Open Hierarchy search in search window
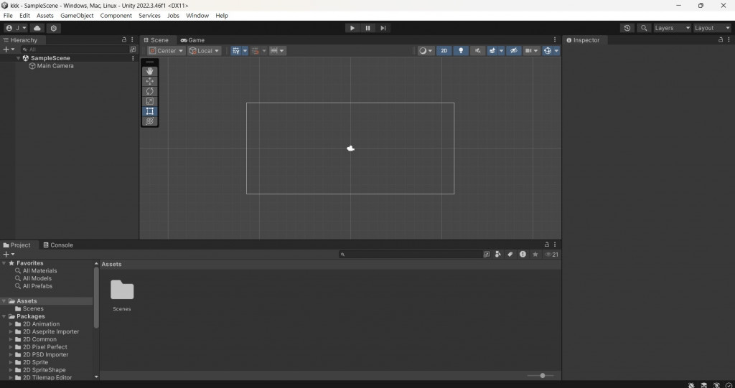This screenshot has height=388, width=735. click(x=133, y=49)
